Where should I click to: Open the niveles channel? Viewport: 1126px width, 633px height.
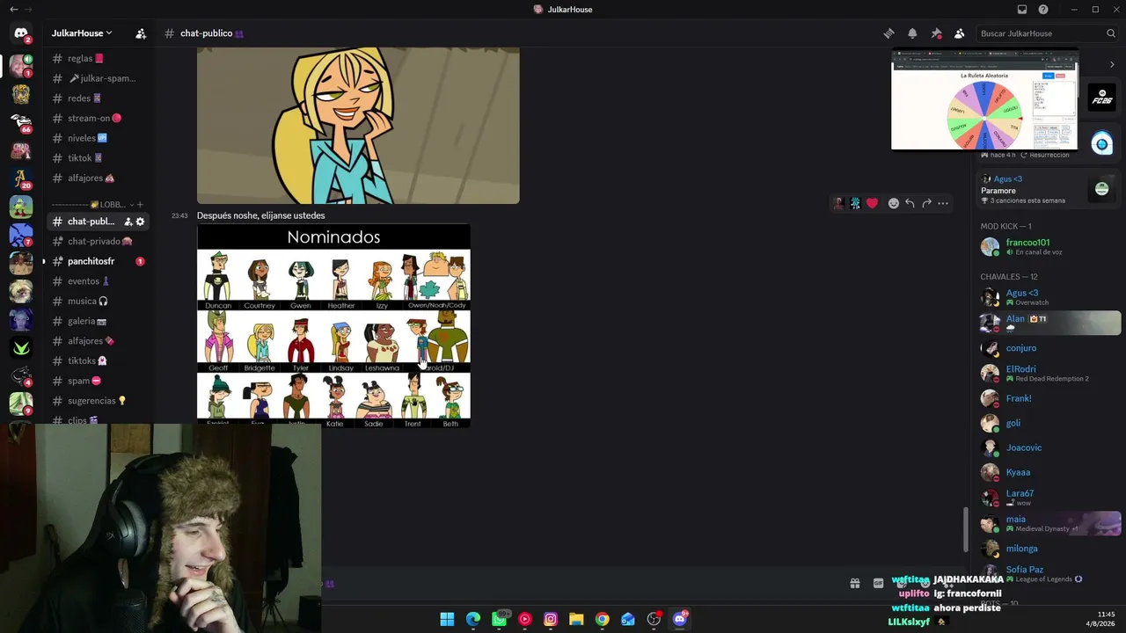click(x=97, y=138)
